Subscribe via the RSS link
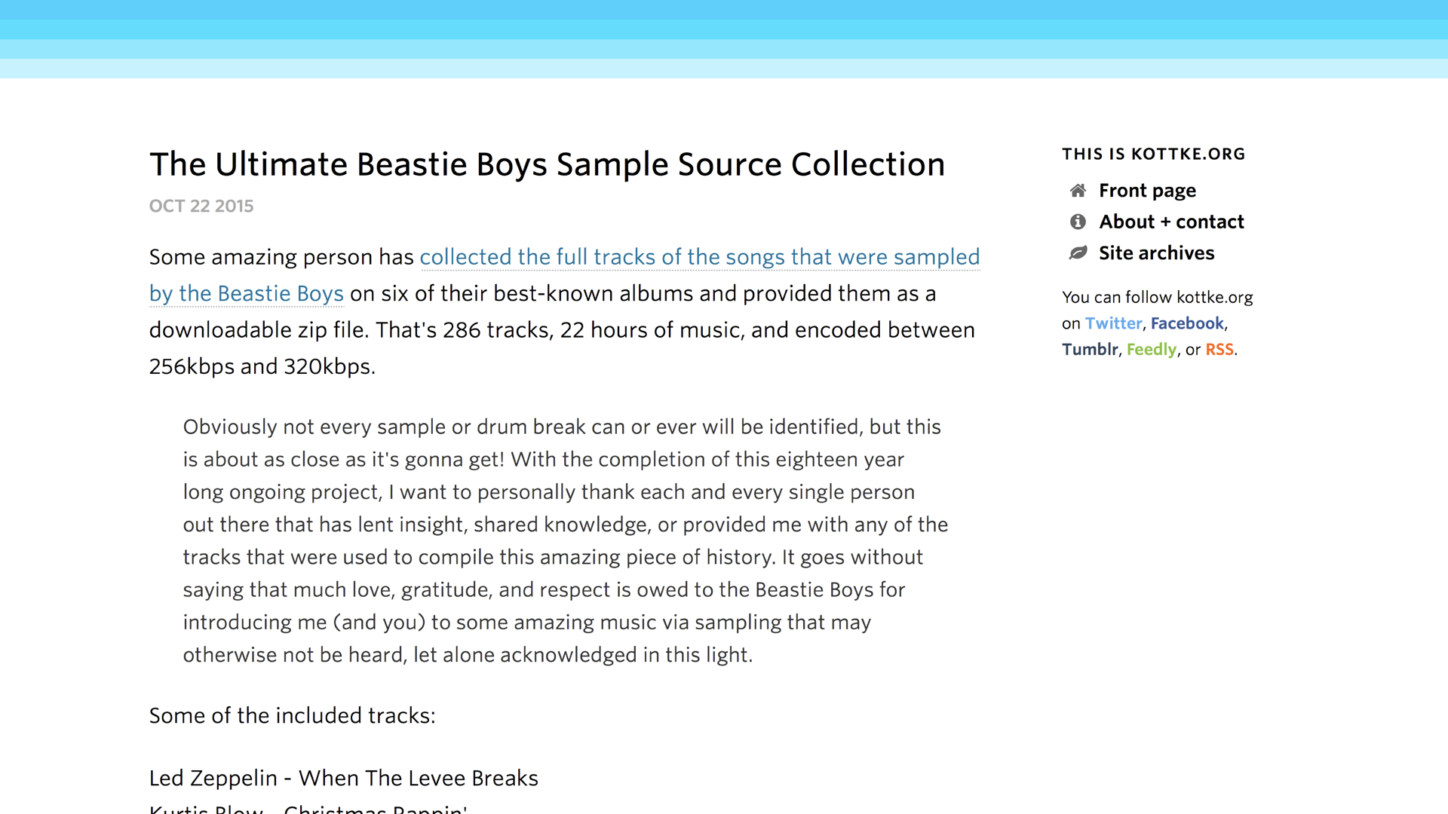 (x=1219, y=349)
